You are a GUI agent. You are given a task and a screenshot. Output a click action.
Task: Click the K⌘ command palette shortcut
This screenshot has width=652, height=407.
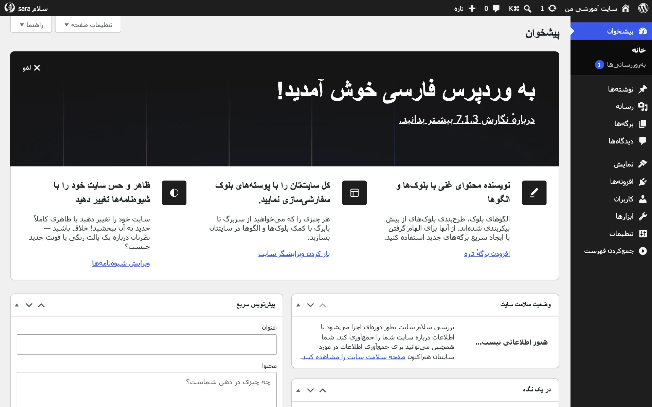click(514, 8)
